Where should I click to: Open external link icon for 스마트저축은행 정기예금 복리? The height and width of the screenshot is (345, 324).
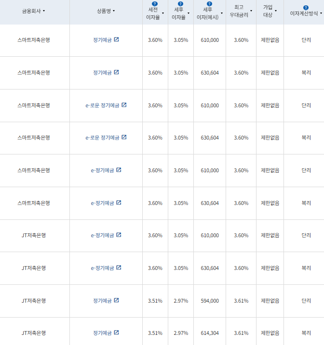pyautogui.click(x=116, y=72)
